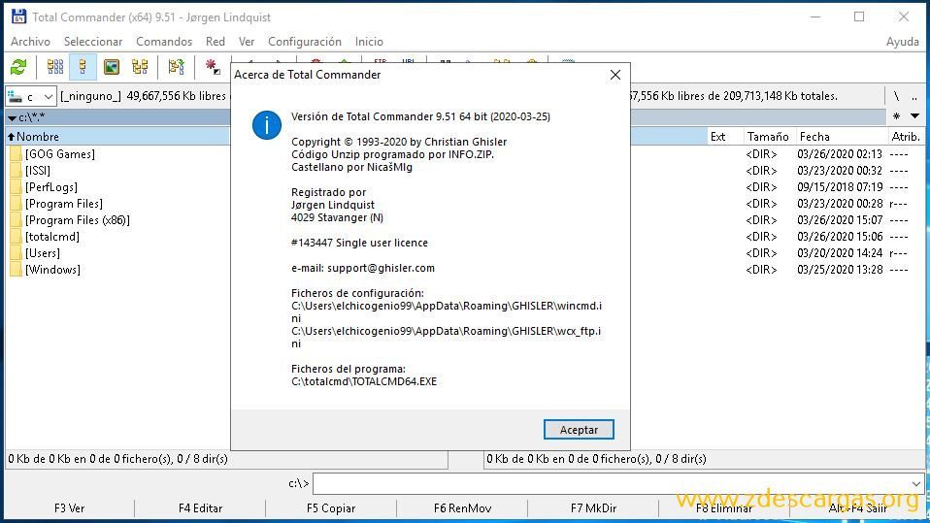The image size is (930, 523).
Task: Open the Ver menu
Action: [247, 42]
